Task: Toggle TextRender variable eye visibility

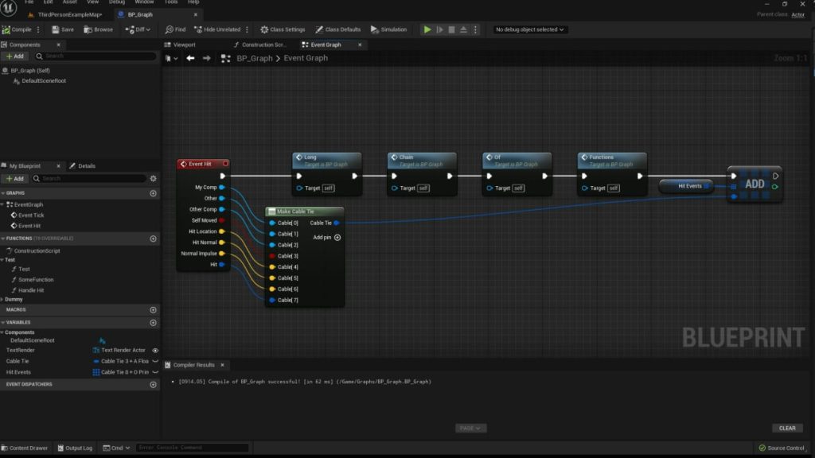Action: coord(155,351)
